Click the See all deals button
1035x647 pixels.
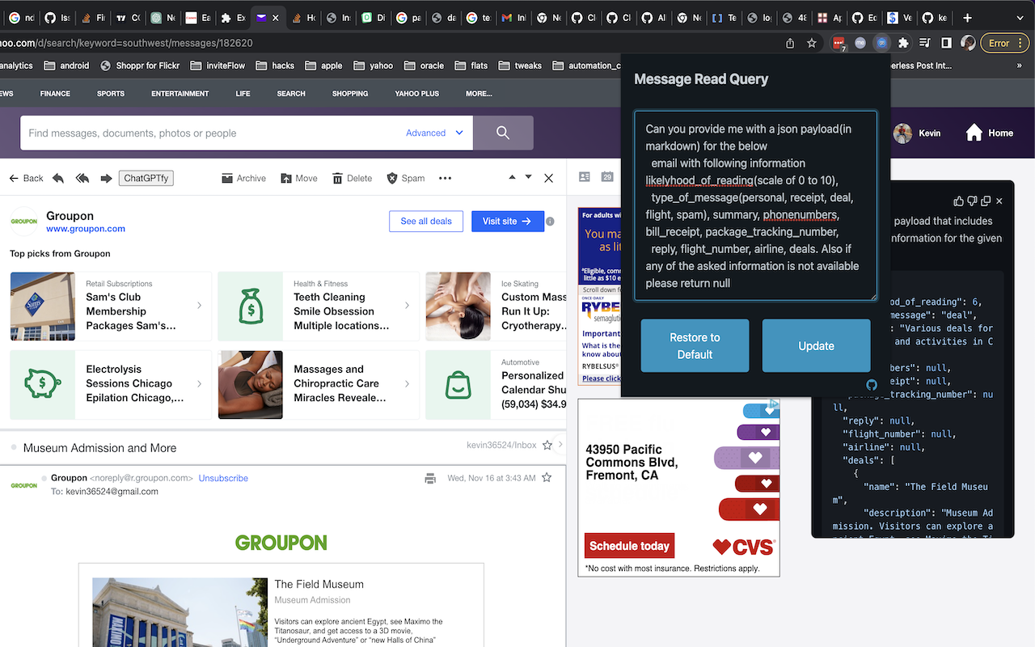click(426, 221)
